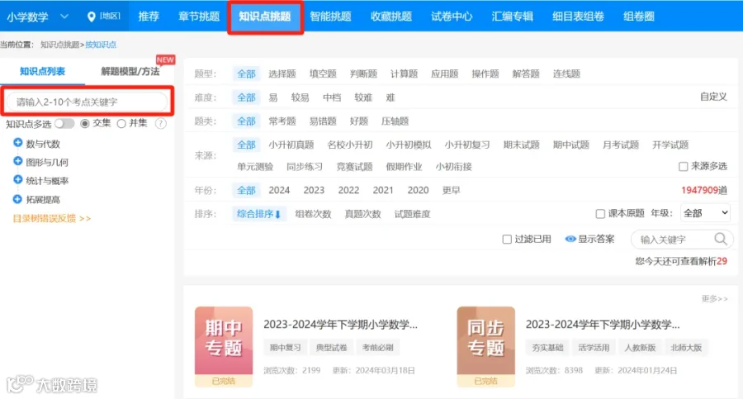743x399 pixels.
Task: Open the 同步专题 thumbnail card
Action: tap(485, 347)
